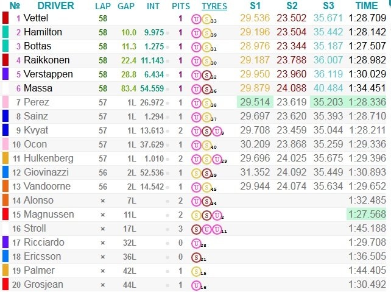Screen dimensions: 391x292
Task: Open the TYRES column header link
Action: coord(214,6)
